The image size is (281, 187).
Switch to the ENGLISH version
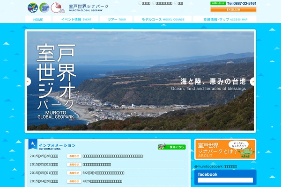[233, 9]
